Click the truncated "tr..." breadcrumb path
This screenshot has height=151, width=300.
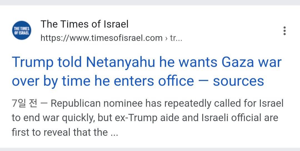click(176, 38)
